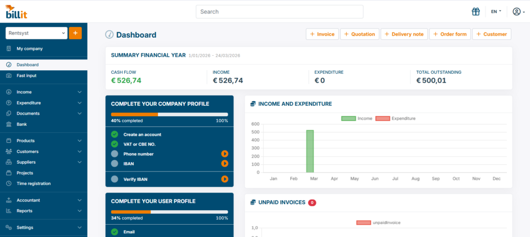Click the company profile progress bar
Viewport: 530px width, 237px height.
click(169, 114)
